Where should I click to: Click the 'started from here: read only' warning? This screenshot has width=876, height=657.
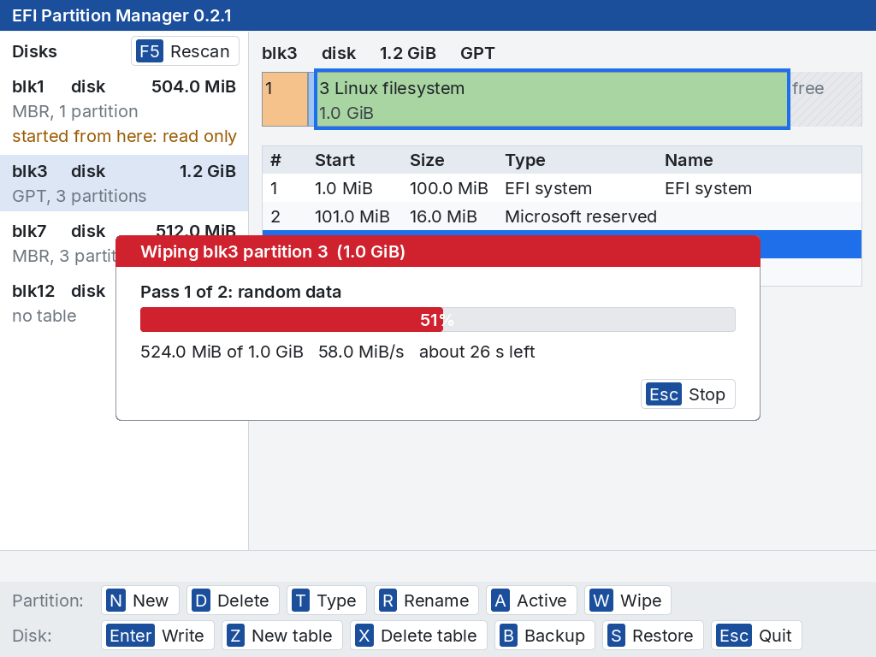(x=125, y=136)
